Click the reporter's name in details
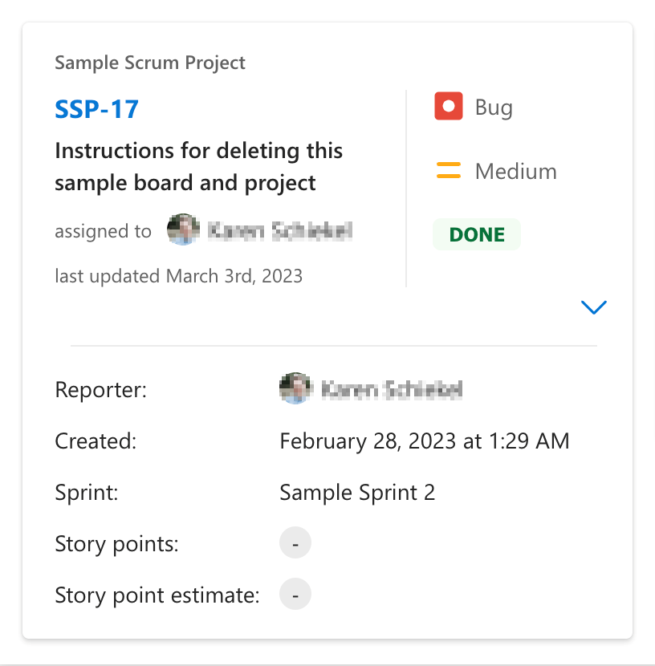The height and width of the screenshot is (666, 655). (392, 391)
